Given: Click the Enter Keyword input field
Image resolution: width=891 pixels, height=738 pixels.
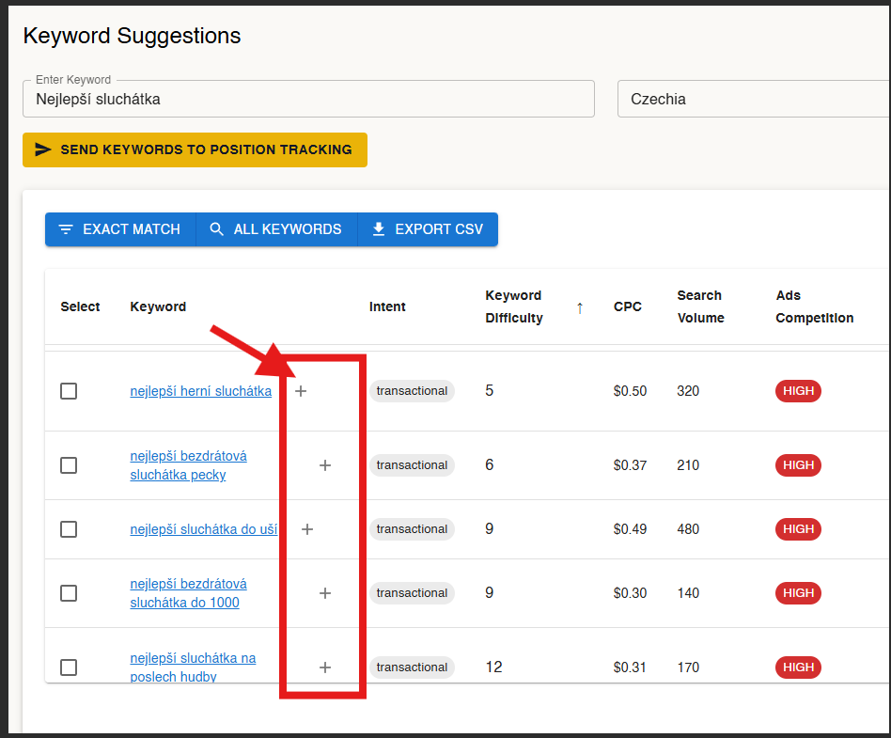Looking at the screenshot, I should click(x=308, y=99).
